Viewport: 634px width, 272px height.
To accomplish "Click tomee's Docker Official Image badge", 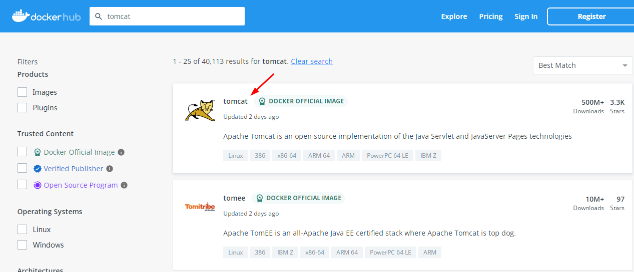I will (x=298, y=198).
